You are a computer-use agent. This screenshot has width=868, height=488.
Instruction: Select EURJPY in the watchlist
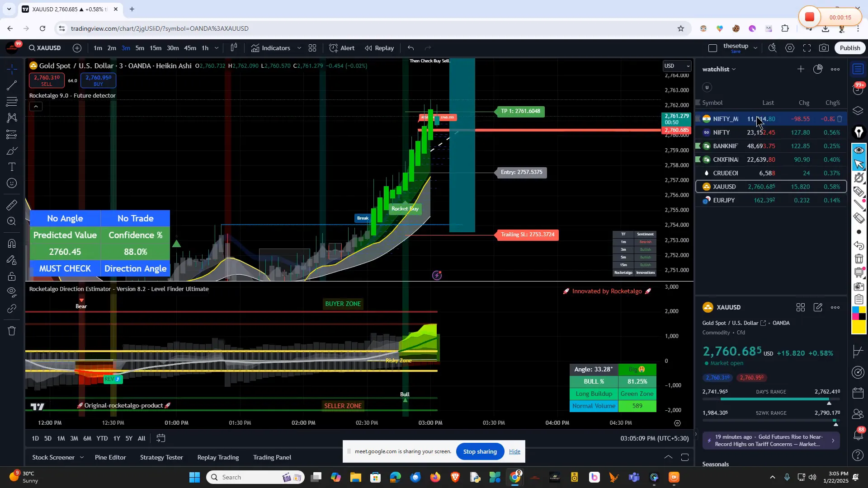coord(724,200)
